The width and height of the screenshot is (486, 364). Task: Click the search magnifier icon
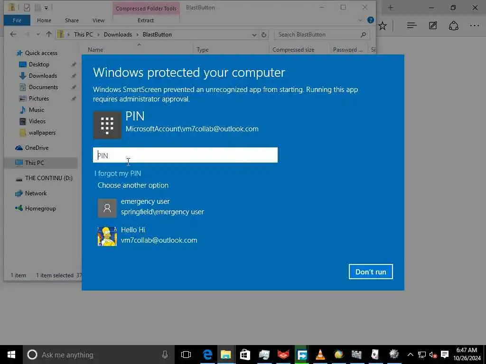[x=364, y=35]
